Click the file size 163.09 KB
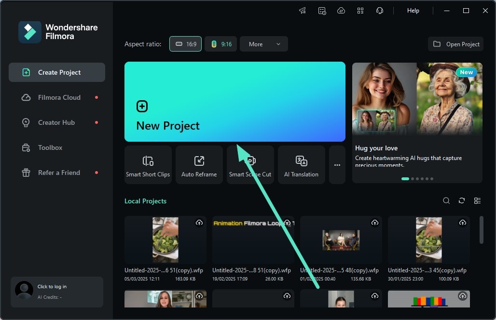Viewport: 496px width, 320px height. tap(185, 279)
